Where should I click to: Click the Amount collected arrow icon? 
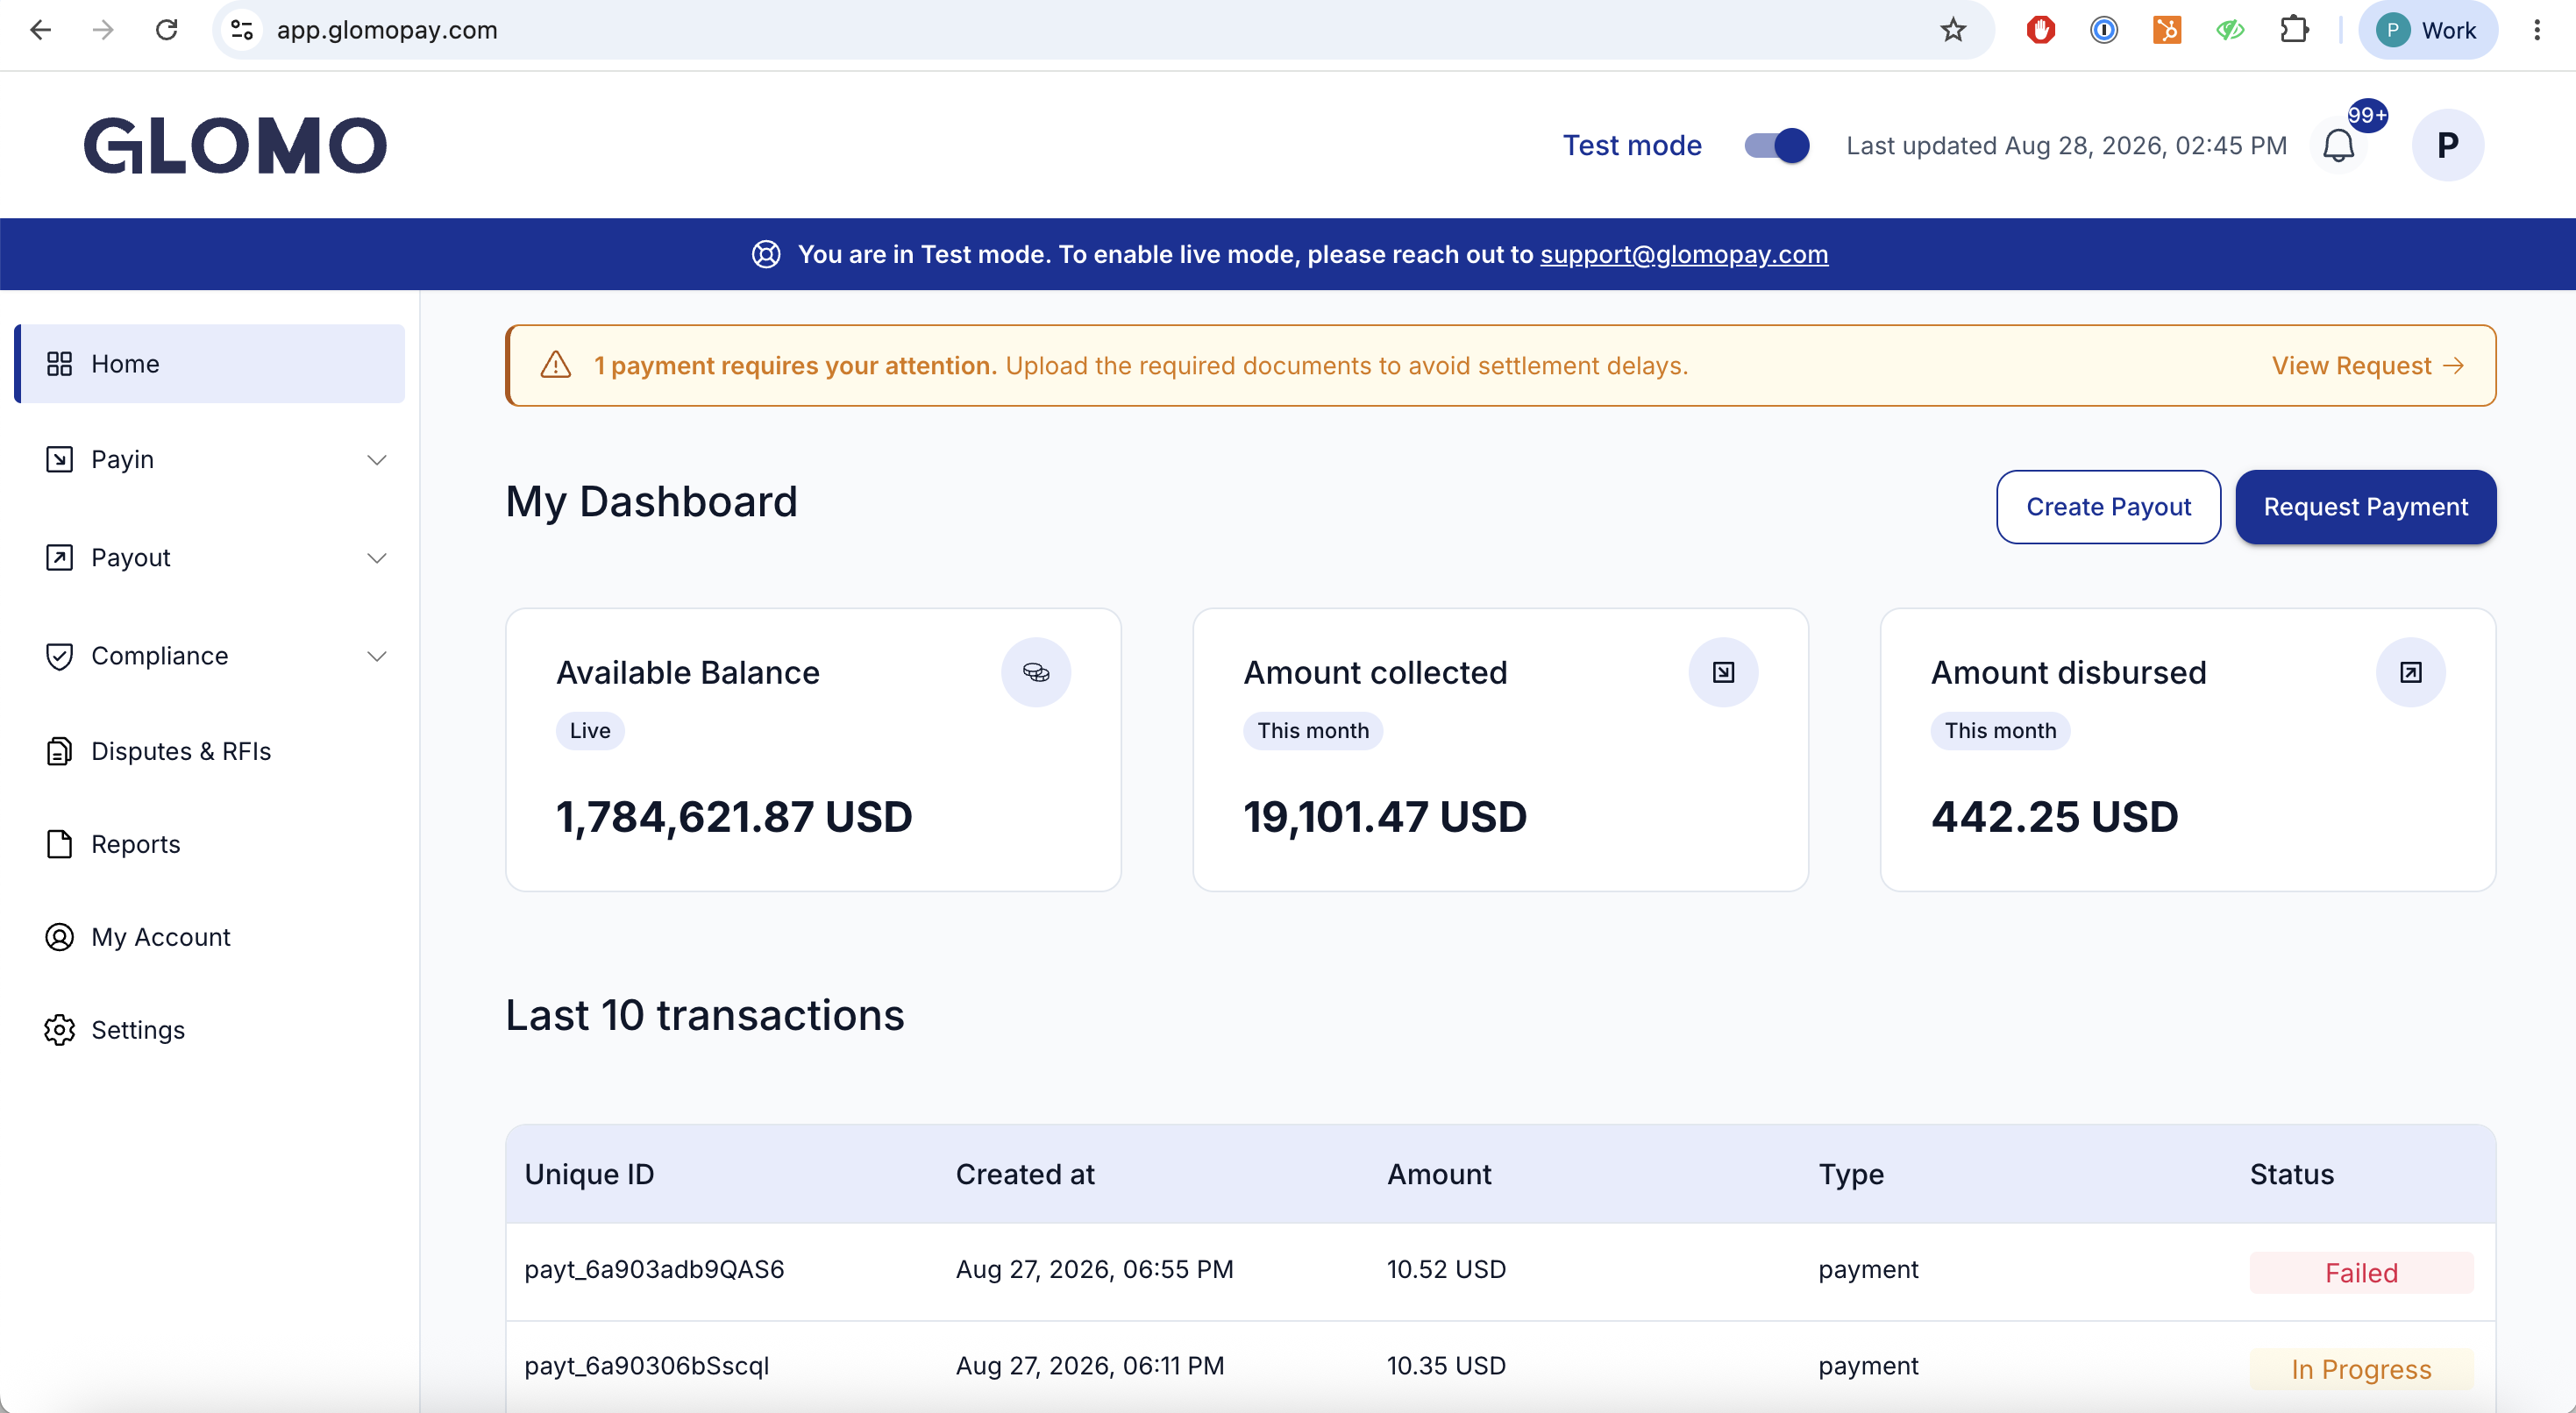tap(1723, 672)
